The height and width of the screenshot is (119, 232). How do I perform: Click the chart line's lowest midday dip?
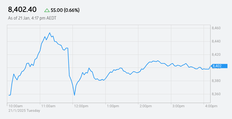(x=74, y=95)
